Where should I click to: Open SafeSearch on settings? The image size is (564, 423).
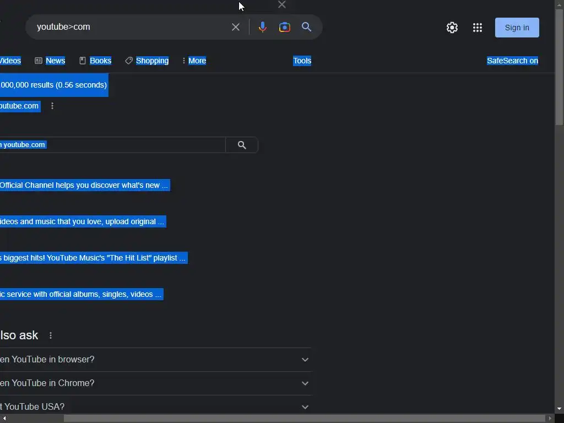pyautogui.click(x=513, y=61)
